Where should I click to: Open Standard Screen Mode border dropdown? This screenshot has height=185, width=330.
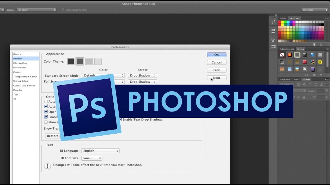click(142, 76)
